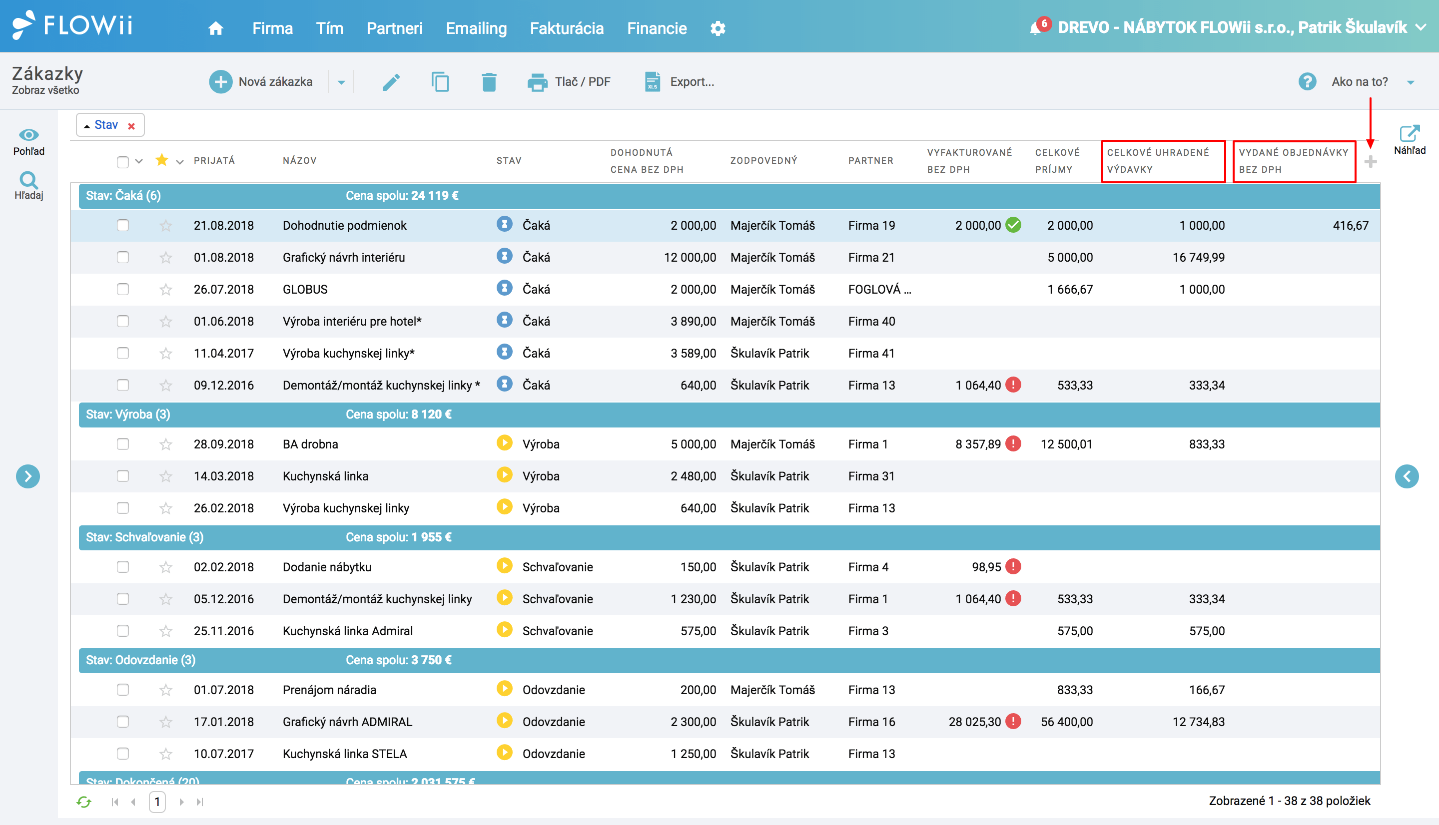Click the Tlač / PDF button
This screenshot has height=825, width=1439.
(x=569, y=81)
